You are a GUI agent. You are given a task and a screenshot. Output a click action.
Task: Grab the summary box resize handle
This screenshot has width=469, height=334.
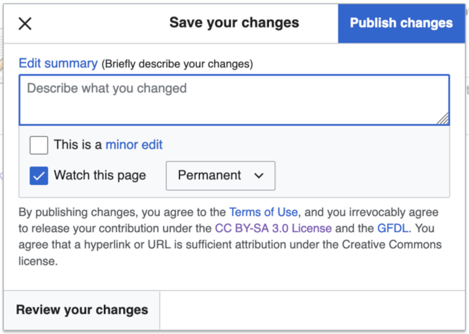point(443,118)
